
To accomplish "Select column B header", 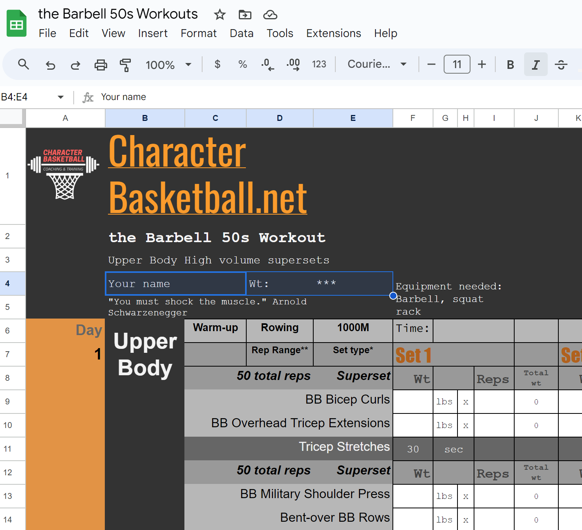I will pos(145,118).
